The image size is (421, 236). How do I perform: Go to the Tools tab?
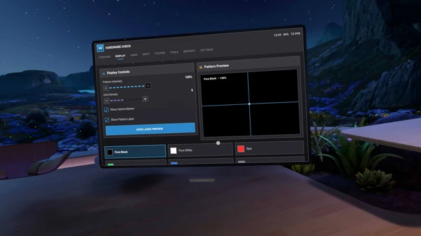(174, 52)
